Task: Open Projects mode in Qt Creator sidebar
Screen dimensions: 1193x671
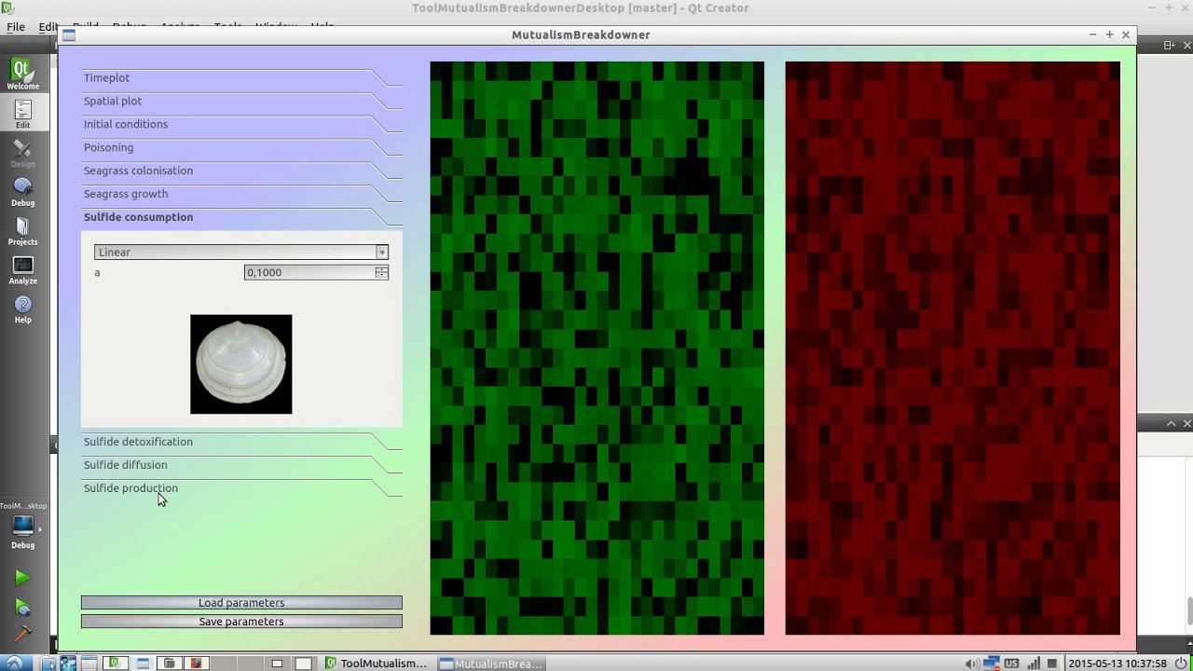Action: tap(22, 231)
